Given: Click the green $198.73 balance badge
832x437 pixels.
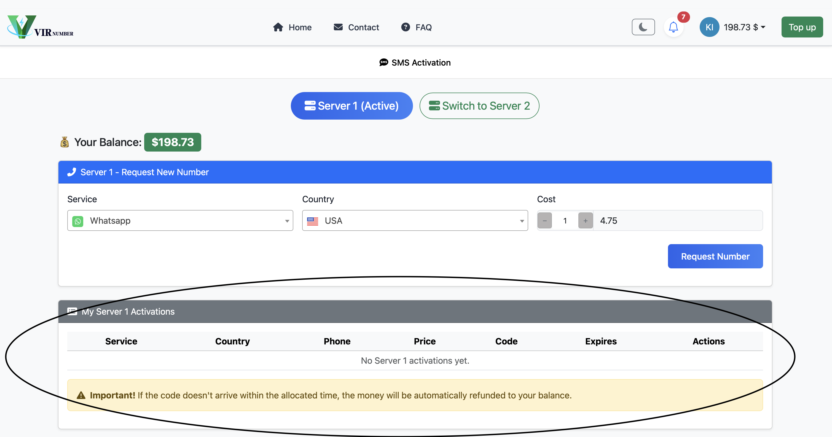Looking at the screenshot, I should [x=173, y=142].
